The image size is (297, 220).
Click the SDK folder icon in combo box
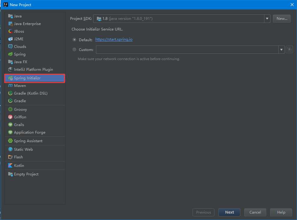point(99,19)
